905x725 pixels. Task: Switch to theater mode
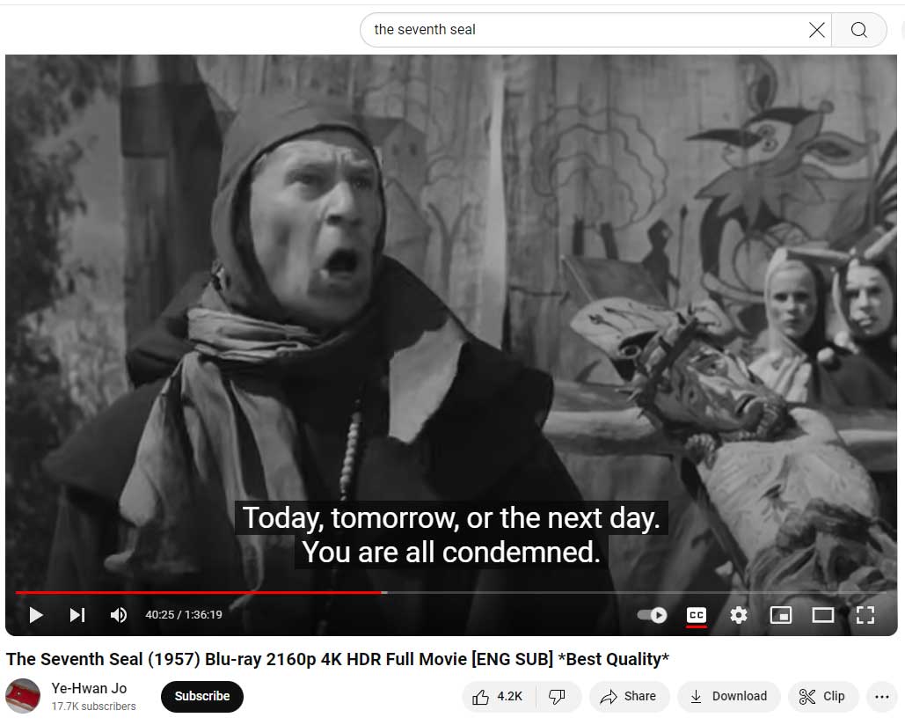823,615
